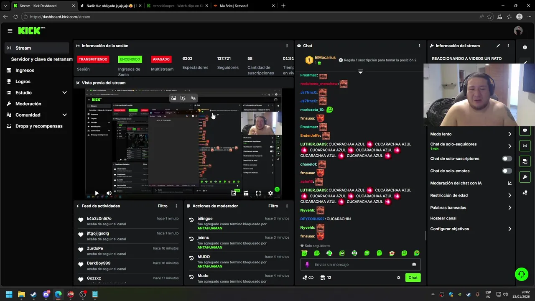535x301 pixels.
Task: Open Filtro in Feed de actividades
Action: click(x=163, y=206)
